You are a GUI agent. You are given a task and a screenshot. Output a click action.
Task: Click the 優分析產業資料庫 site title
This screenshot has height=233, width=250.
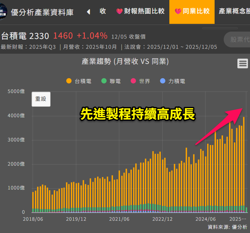coord(42,12)
